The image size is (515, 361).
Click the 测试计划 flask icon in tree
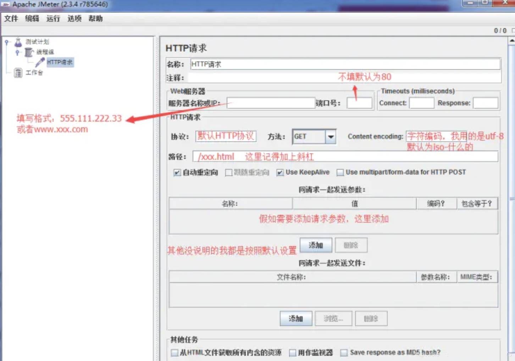[x=18, y=42]
